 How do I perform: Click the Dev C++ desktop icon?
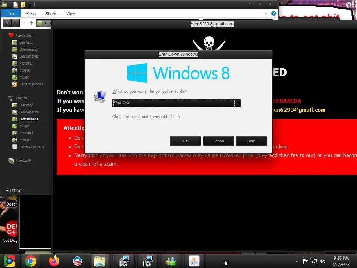point(12,228)
